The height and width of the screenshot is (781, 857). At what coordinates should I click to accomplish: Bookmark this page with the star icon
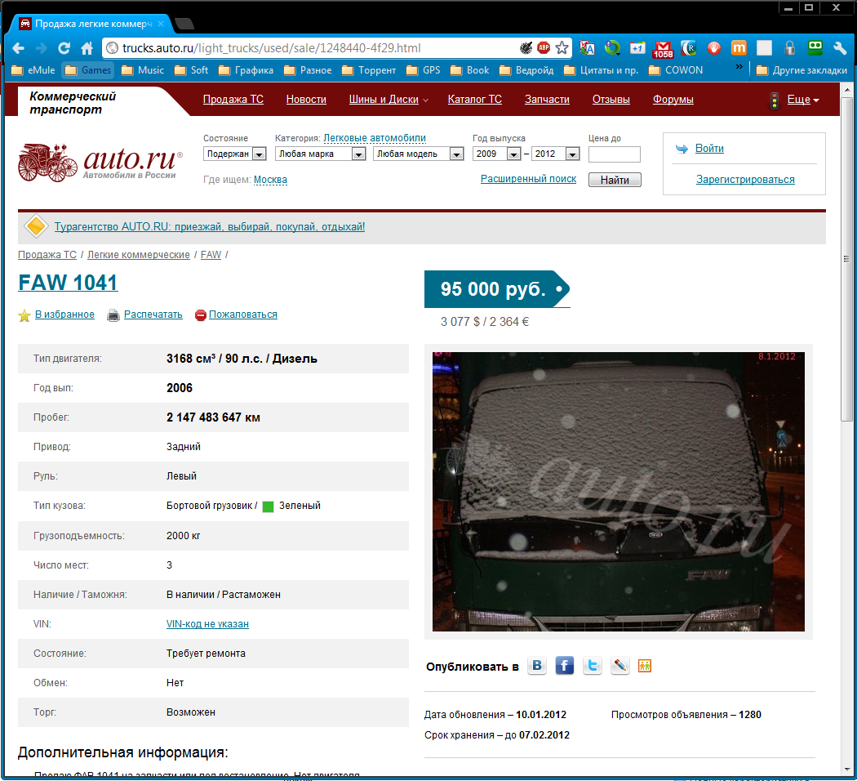[562, 47]
